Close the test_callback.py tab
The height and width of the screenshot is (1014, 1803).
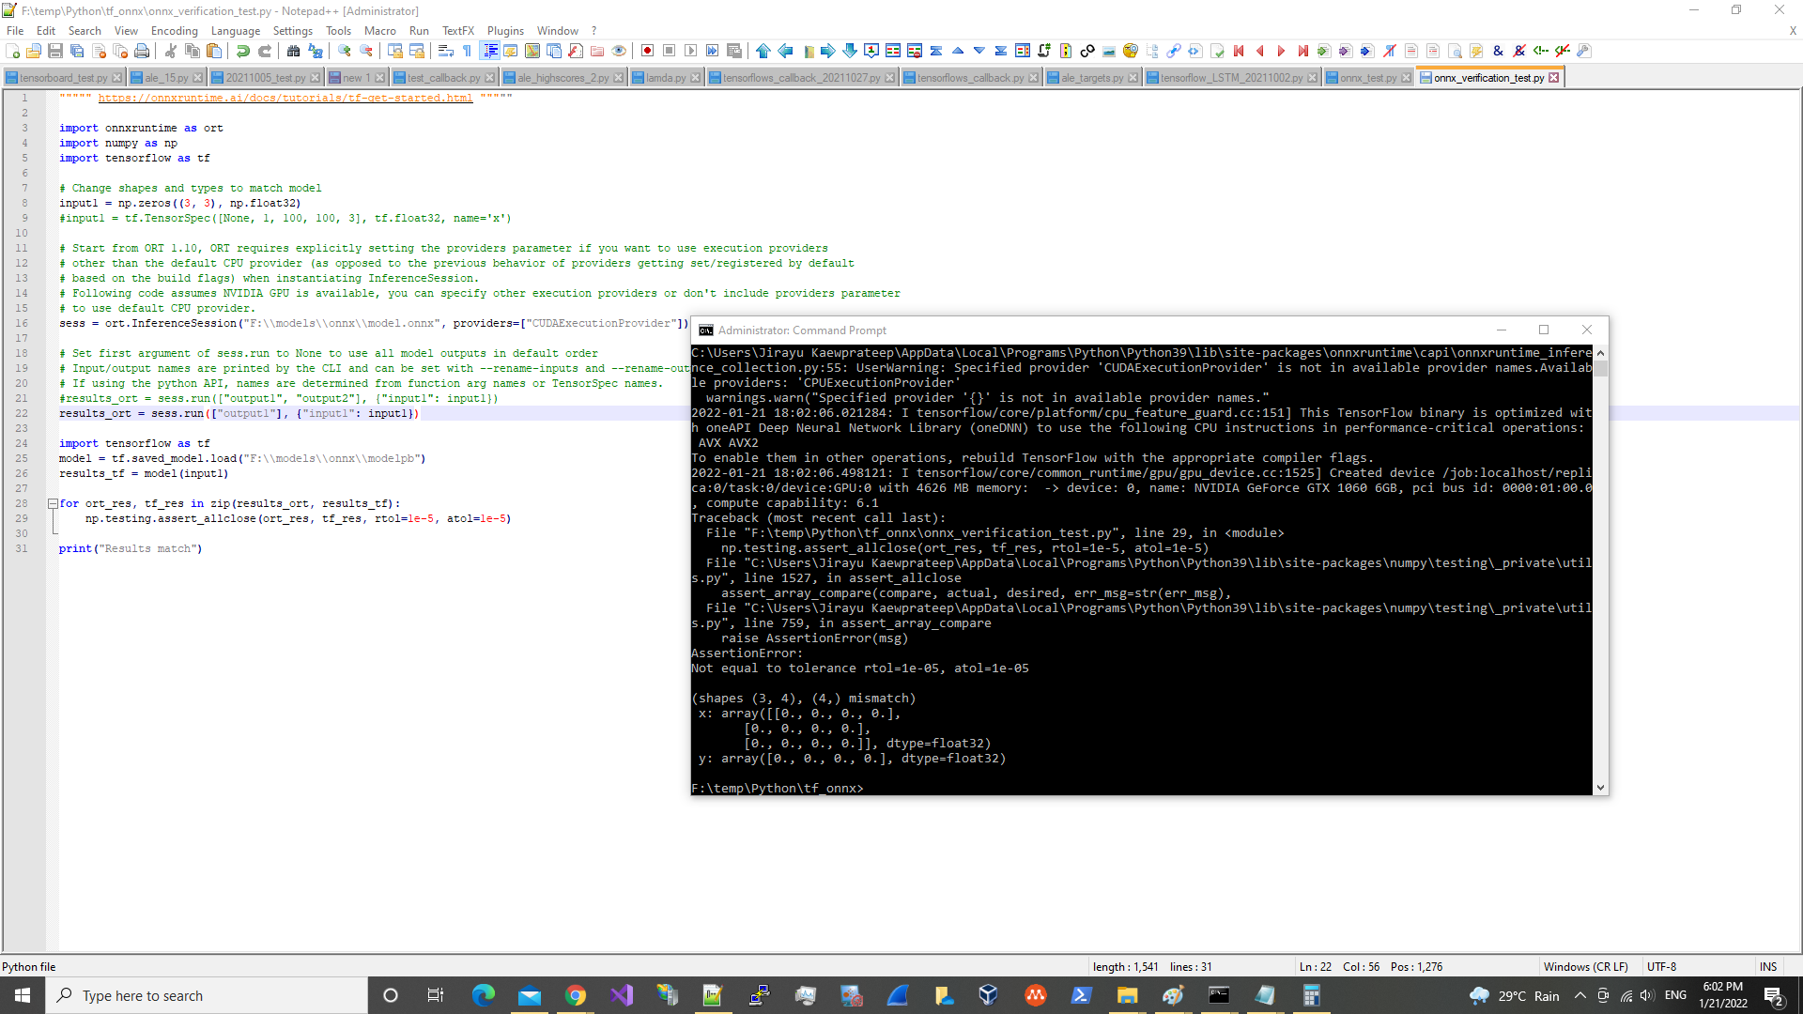[489, 78]
